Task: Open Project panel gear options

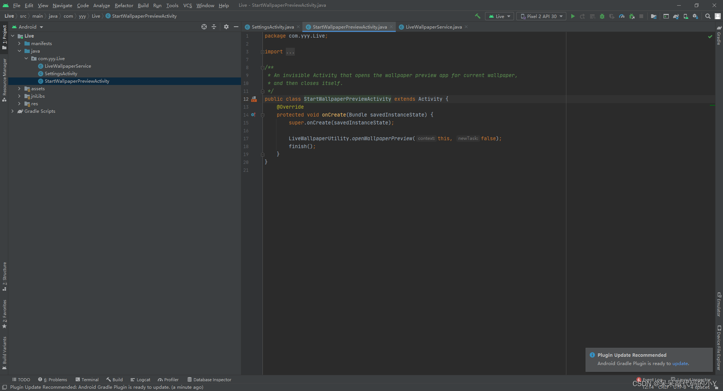Action: [x=226, y=27]
